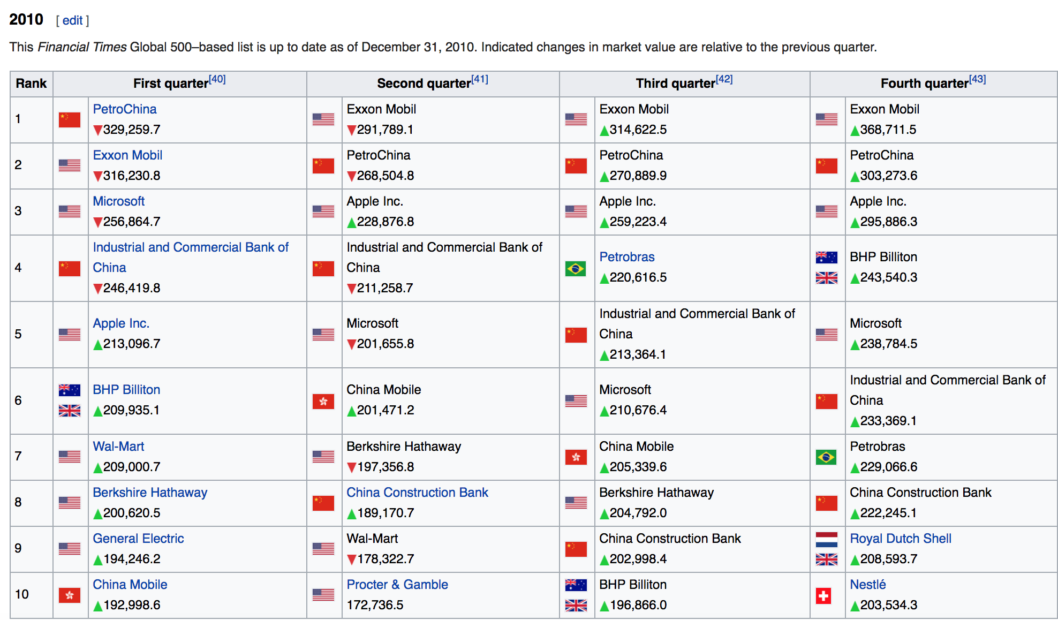Open citation 43 next to Fourth quarter
The height and width of the screenshot is (620, 1058).
point(977,79)
